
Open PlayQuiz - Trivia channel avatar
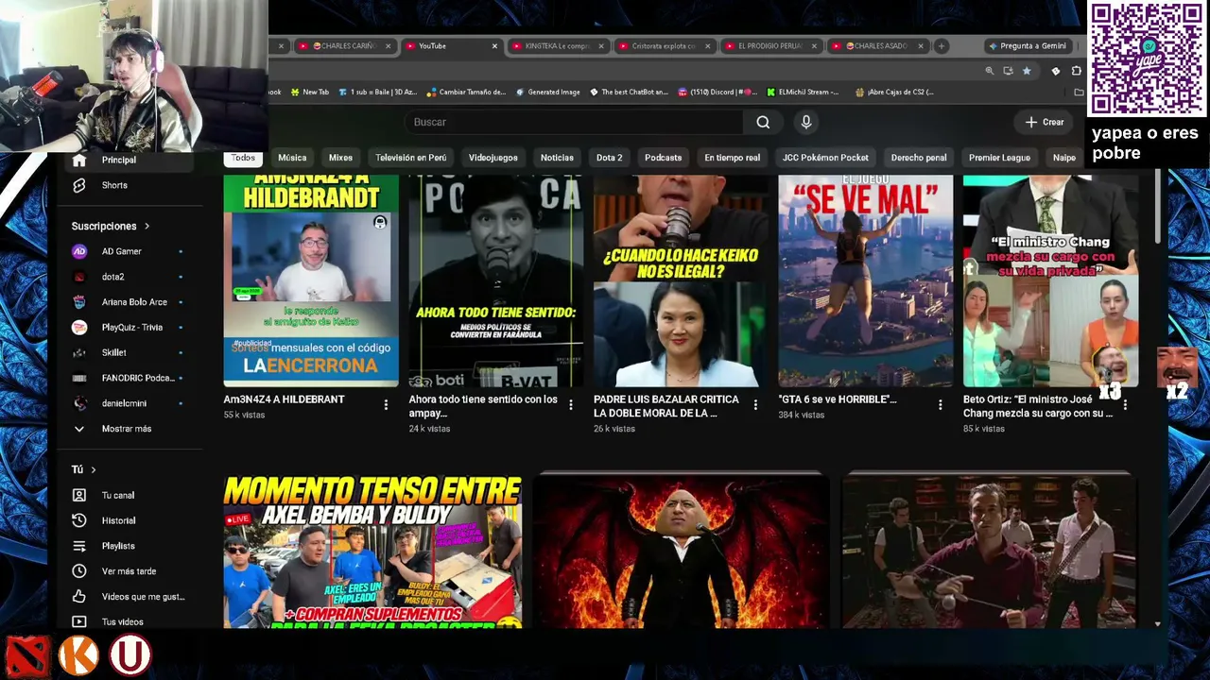pos(79,328)
